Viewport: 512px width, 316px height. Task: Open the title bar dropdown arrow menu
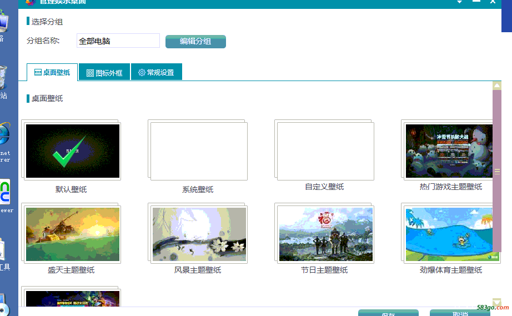click(x=459, y=2)
